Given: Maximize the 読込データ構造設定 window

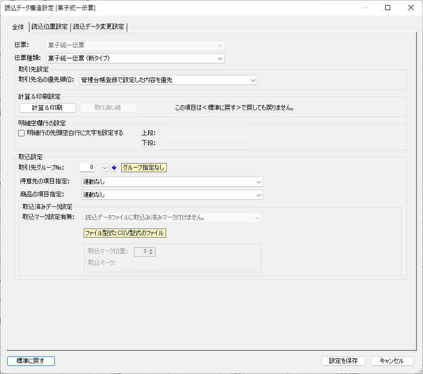Looking at the screenshot, I should pos(388,8).
